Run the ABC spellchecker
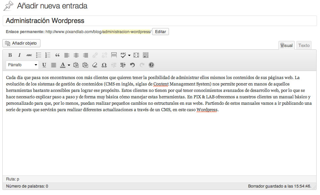This screenshot has height=195, width=320. tap(123, 55)
